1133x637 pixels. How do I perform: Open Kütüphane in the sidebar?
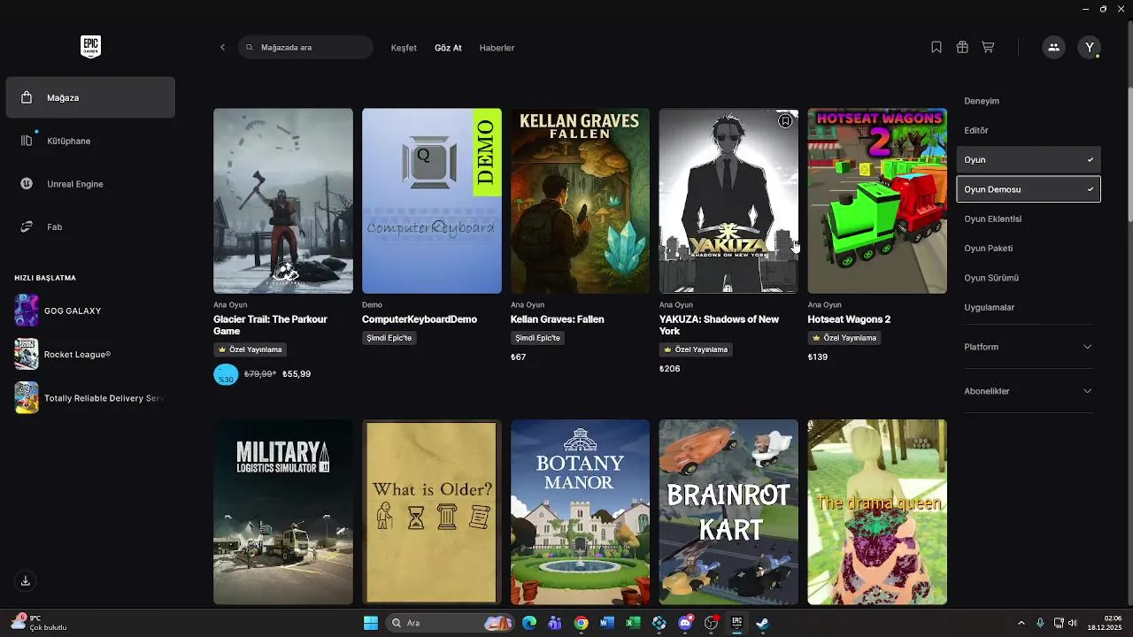(x=90, y=141)
